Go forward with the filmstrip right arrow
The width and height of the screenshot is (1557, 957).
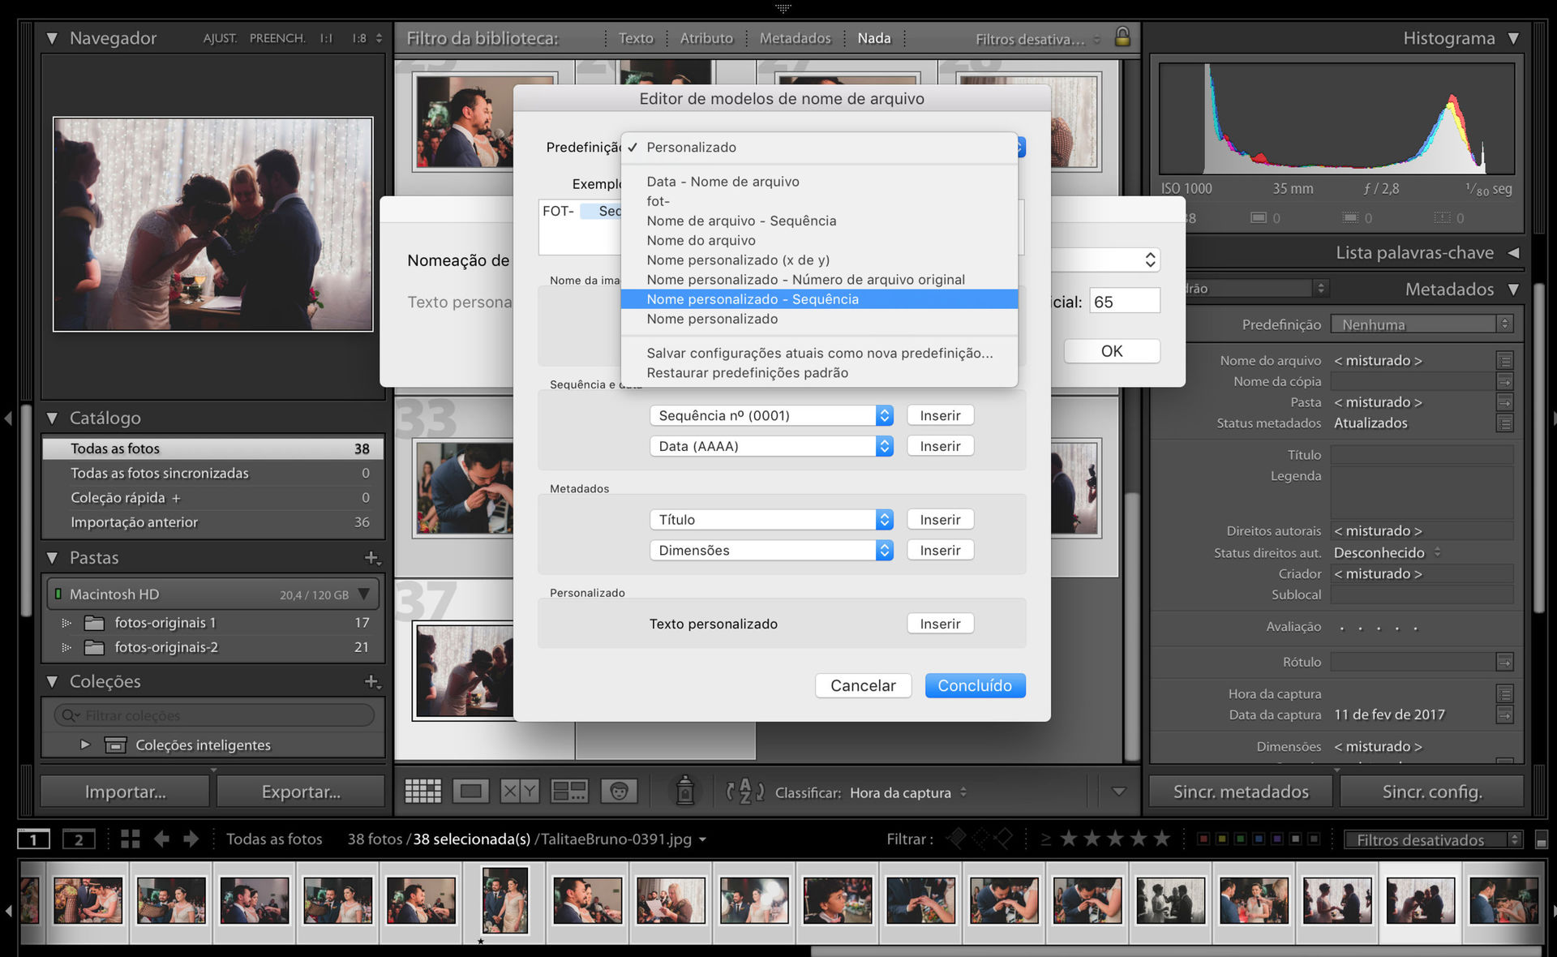[191, 839]
